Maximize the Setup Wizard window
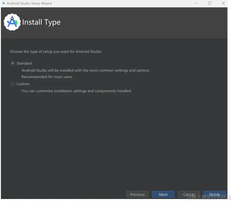The image size is (233, 202). [x=210, y=3]
